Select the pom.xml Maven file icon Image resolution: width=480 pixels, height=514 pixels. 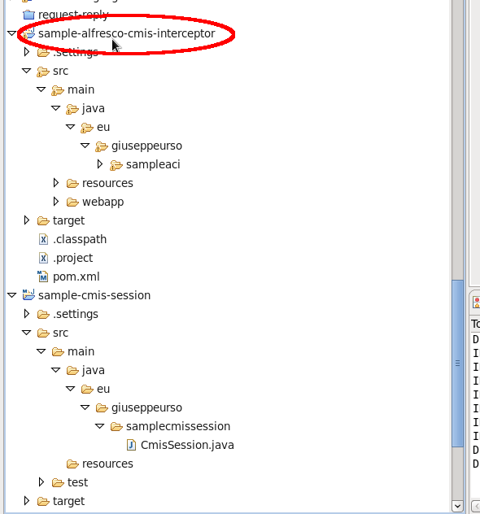[x=42, y=277]
